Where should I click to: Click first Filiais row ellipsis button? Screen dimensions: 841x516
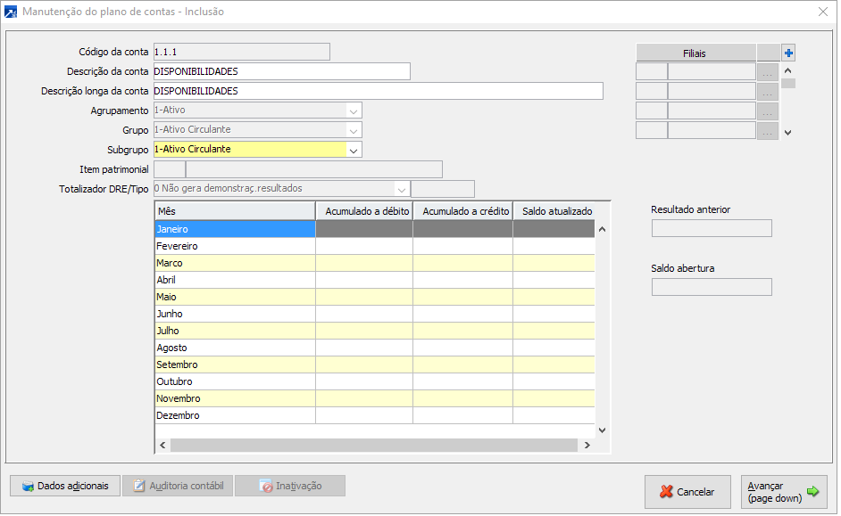(768, 71)
